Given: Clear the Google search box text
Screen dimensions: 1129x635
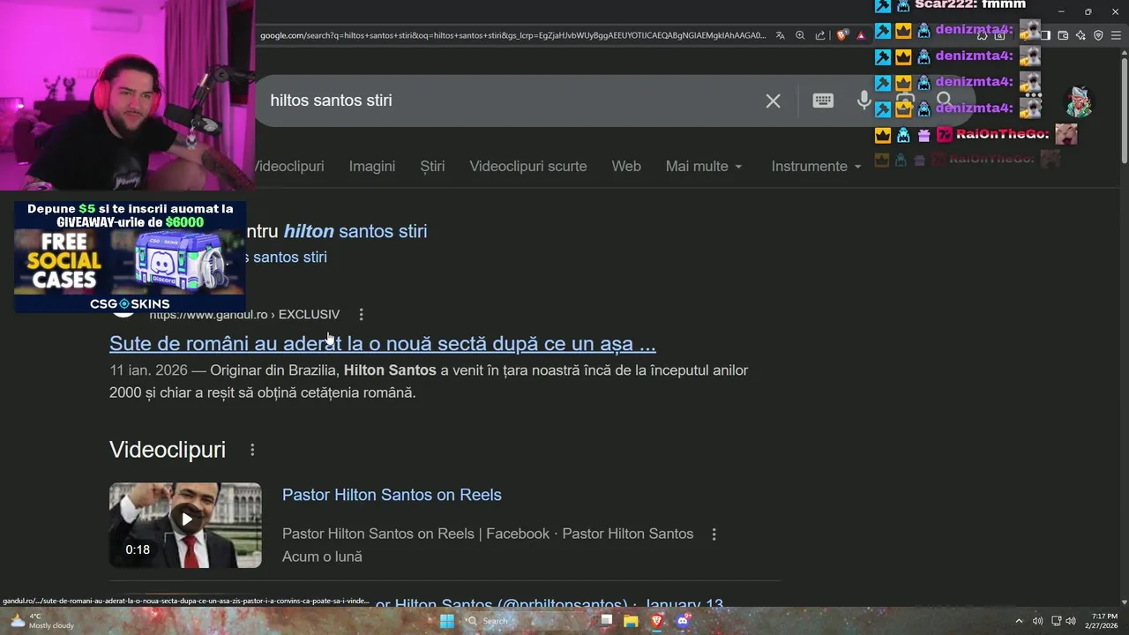Looking at the screenshot, I should click(773, 101).
